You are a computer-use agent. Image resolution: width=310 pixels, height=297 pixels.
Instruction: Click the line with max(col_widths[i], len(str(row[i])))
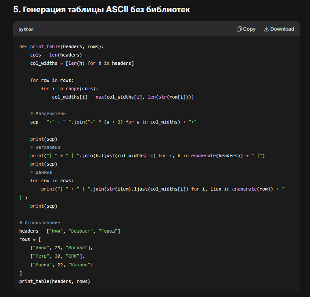123,97
